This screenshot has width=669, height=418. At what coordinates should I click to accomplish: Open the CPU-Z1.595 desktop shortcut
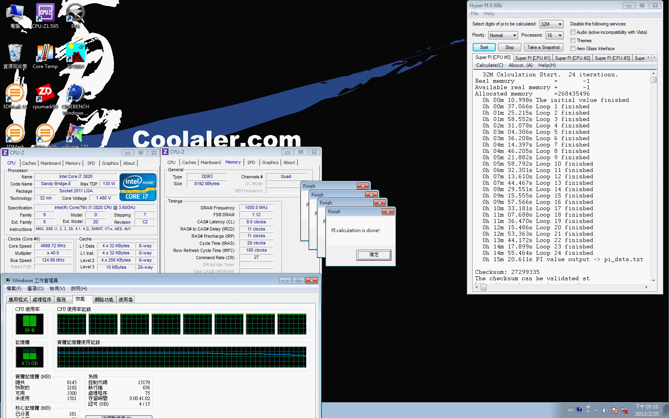click(x=45, y=16)
